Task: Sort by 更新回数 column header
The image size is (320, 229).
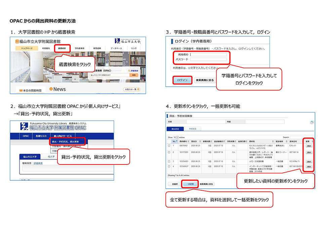Action: point(207,141)
